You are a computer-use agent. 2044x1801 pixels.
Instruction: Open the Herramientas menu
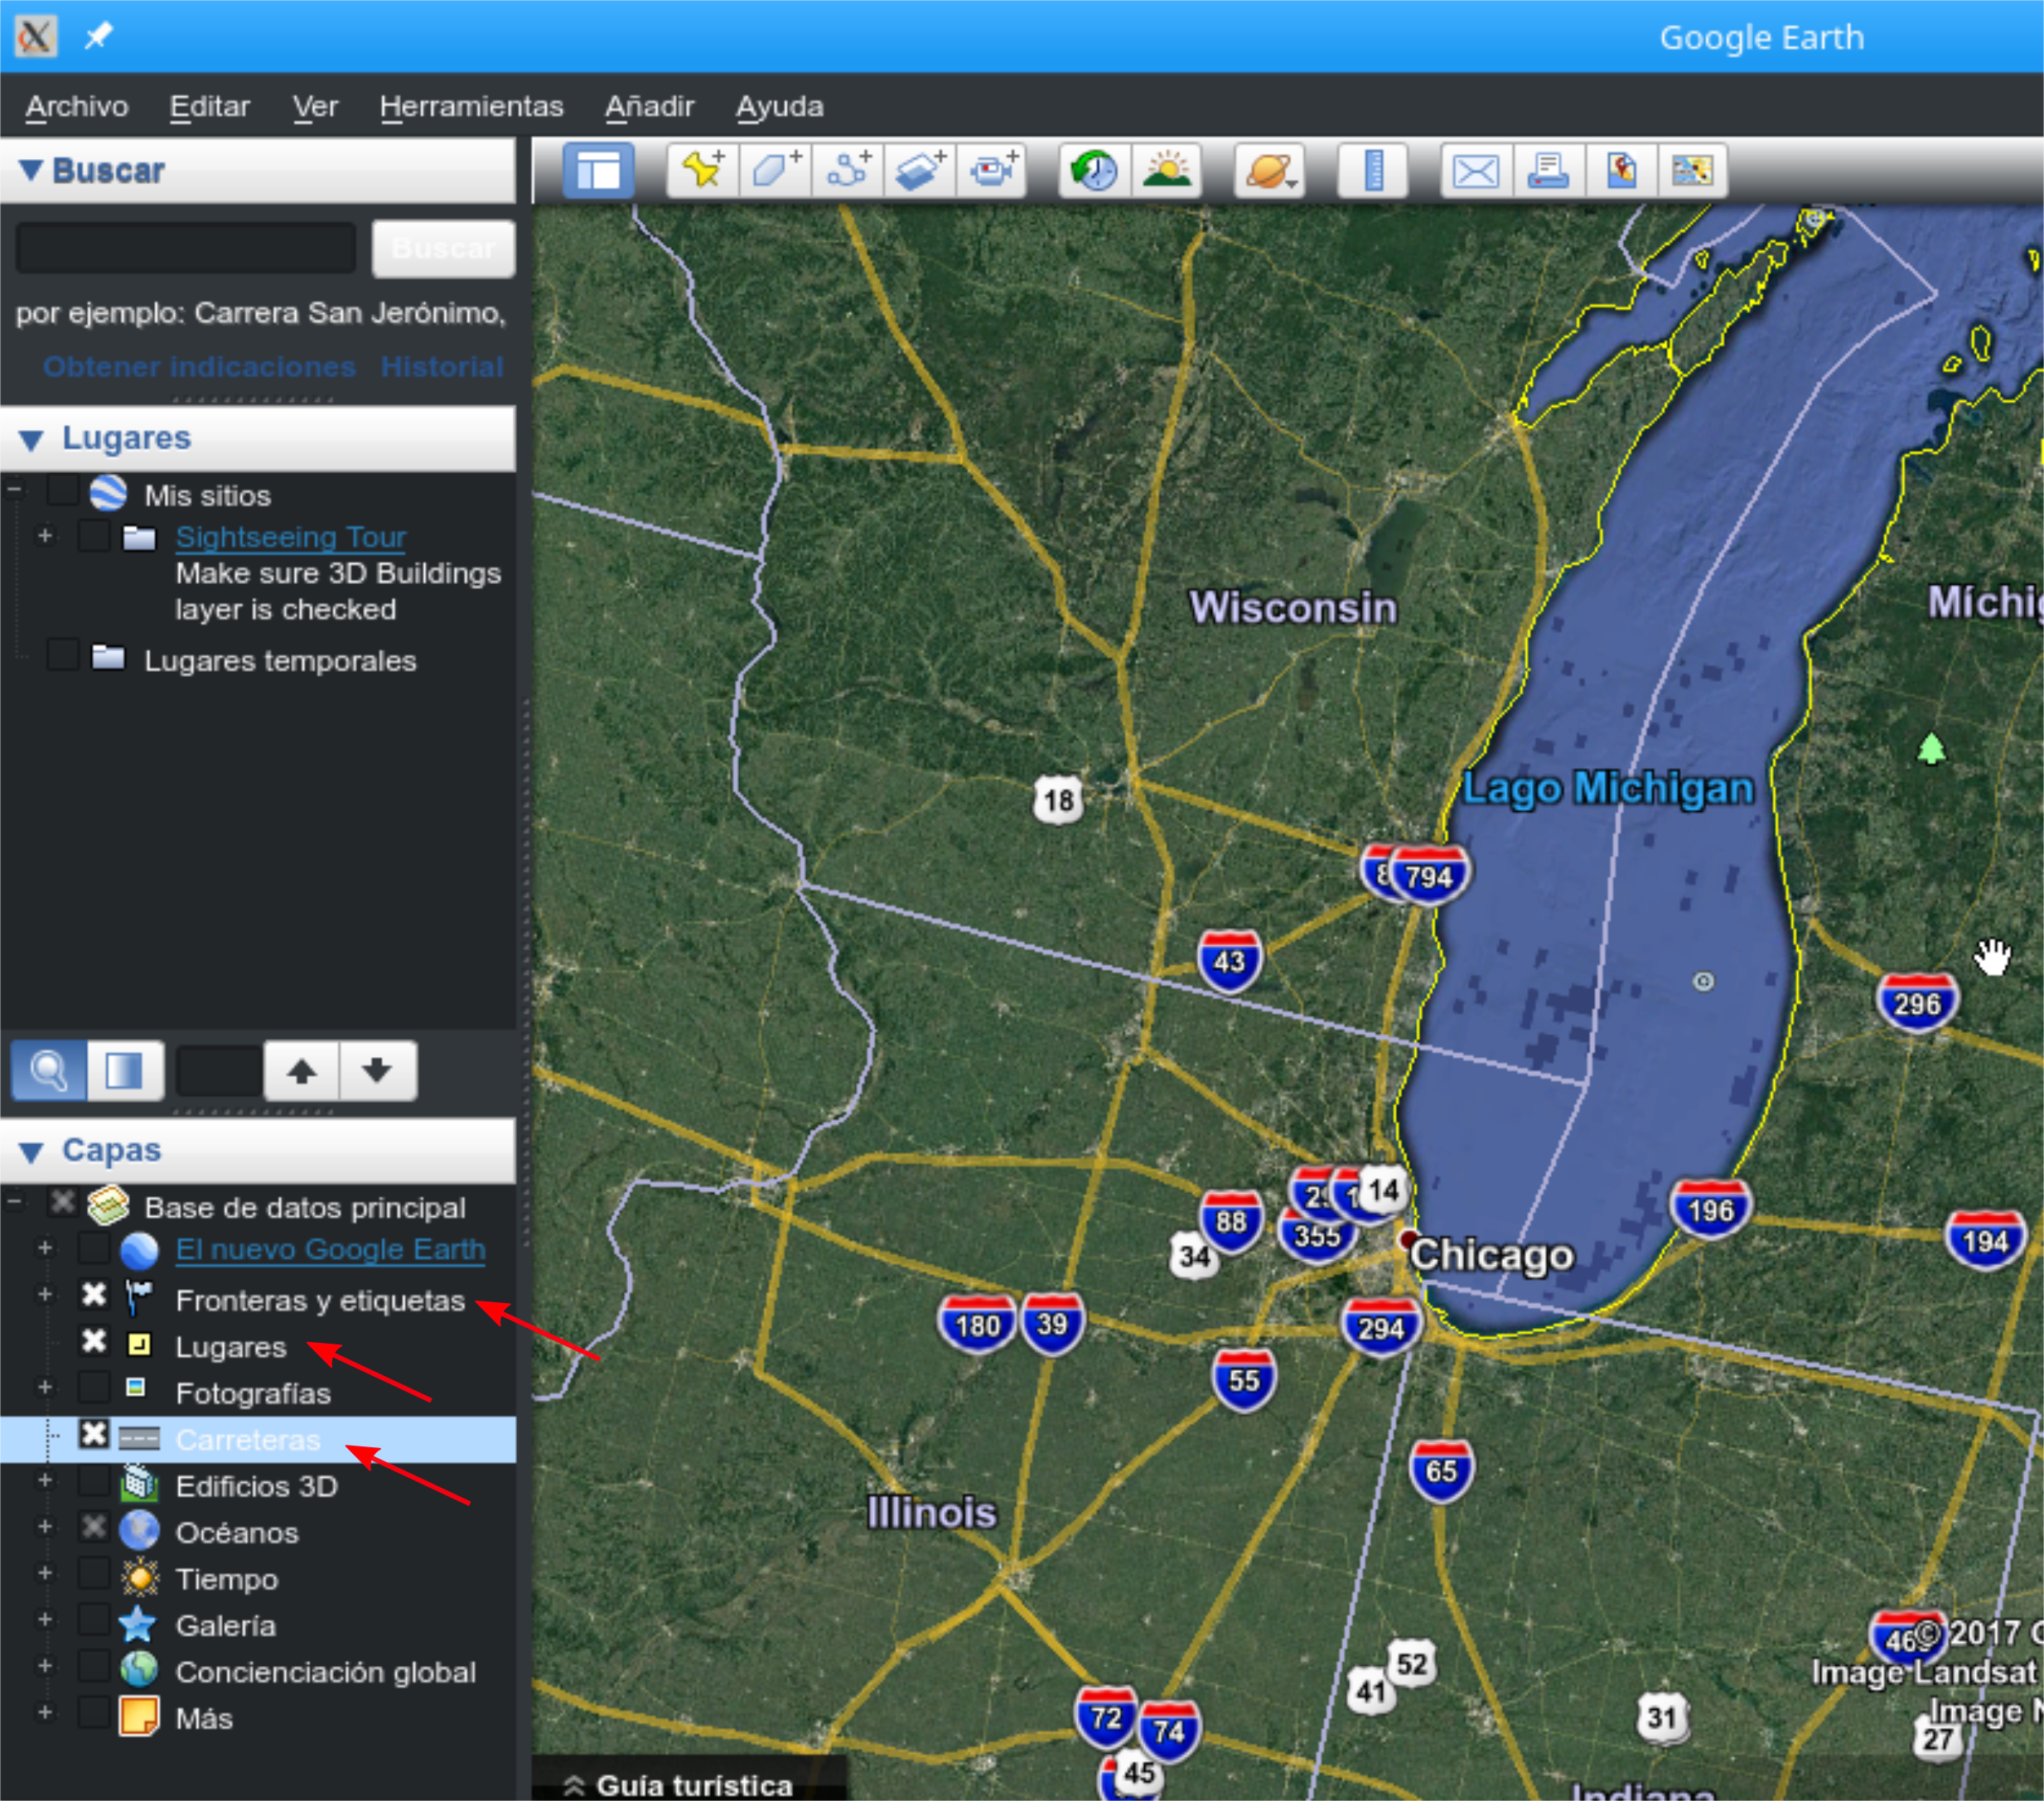coord(471,106)
